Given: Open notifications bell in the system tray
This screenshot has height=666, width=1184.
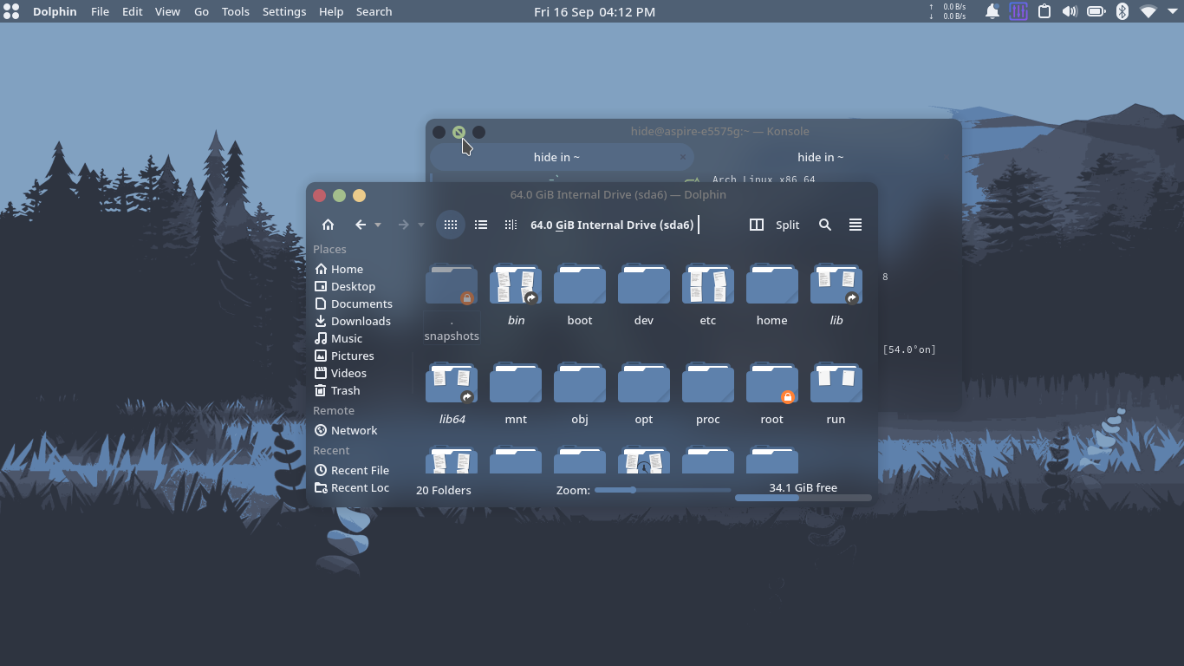Looking at the screenshot, I should [x=992, y=11].
